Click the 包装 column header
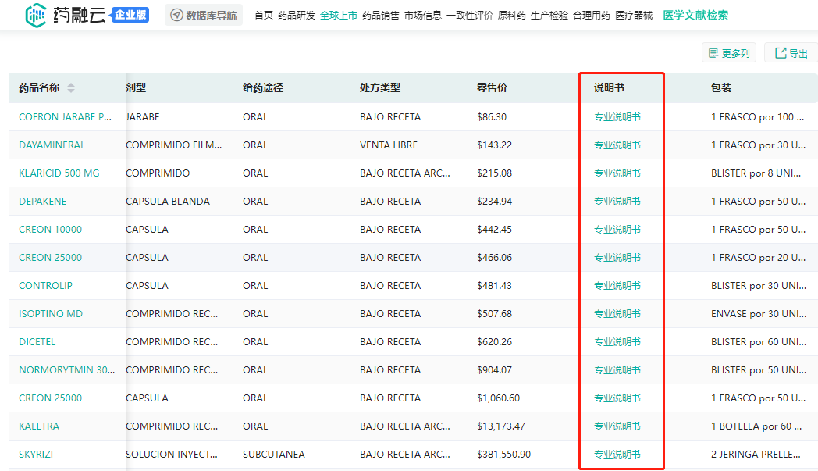This screenshot has height=471, width=818. click(x=721, y=87)
